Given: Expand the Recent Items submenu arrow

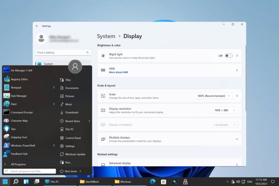Looking at the screenshot, I should click(x=89, y=121).
